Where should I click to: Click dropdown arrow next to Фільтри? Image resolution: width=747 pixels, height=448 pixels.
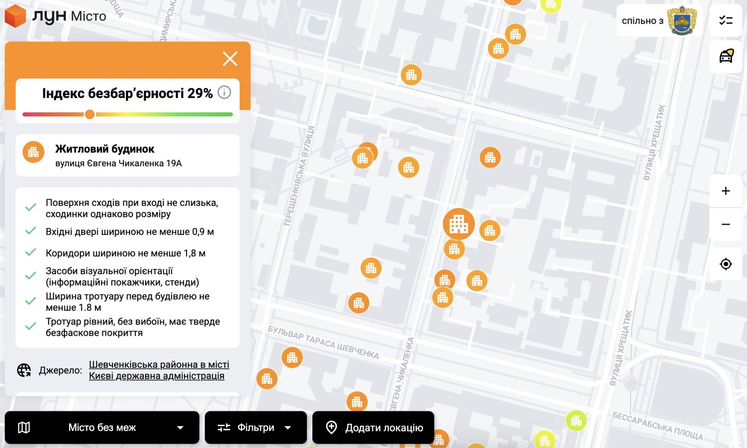point(288,428)
